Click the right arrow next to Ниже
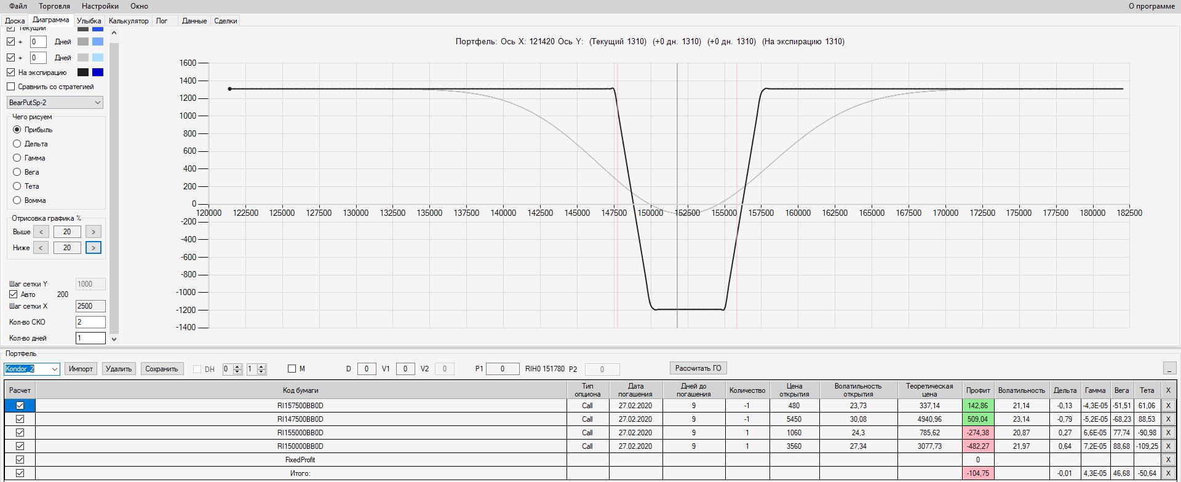 (93, 248)
